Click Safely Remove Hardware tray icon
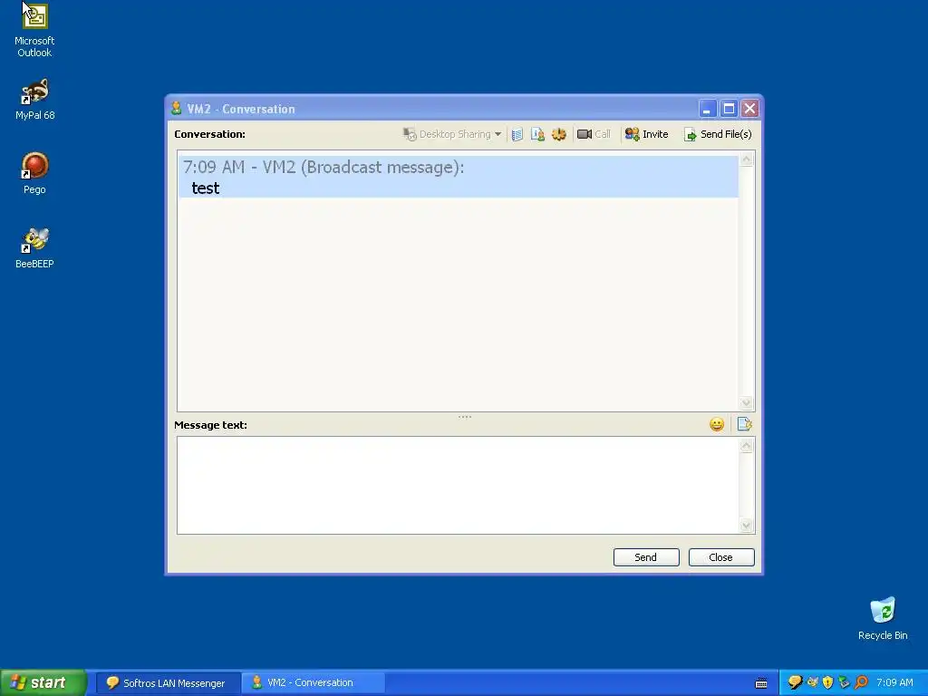The width and height of the screenshot is (928, 696). 844,683
